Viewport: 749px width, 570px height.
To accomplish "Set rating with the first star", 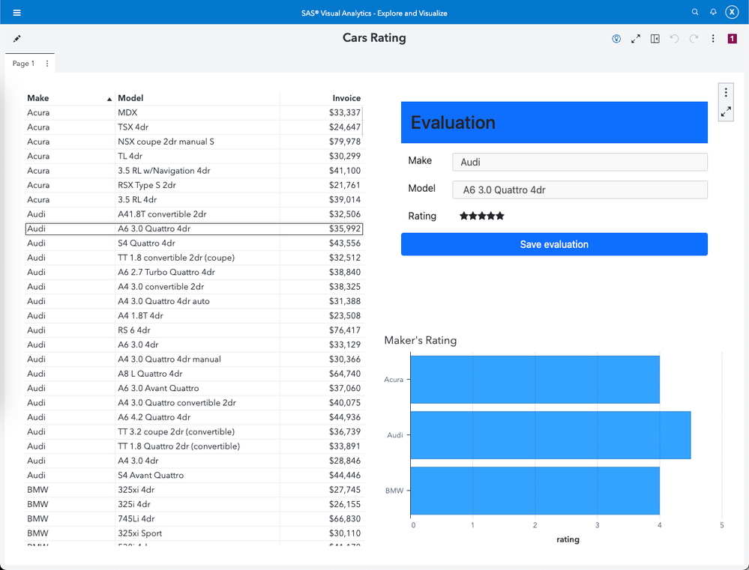I will coord(464,216).
